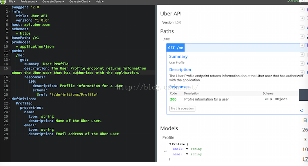Open the Help menu
Viewport: 308px width, 166px height.
[99, 2]
